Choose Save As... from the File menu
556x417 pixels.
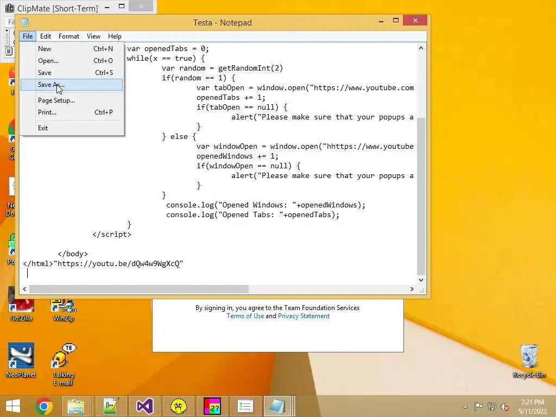pos(72,85)
